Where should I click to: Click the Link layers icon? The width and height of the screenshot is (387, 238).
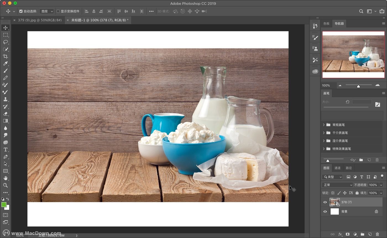click(x=333, y=234)
